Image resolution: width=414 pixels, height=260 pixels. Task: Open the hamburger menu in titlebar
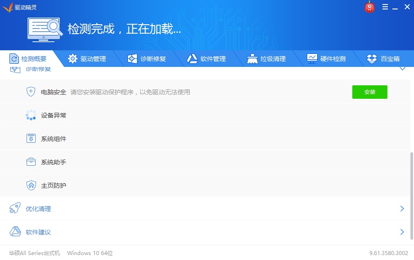pyautogui.click(x=385, y=7)
